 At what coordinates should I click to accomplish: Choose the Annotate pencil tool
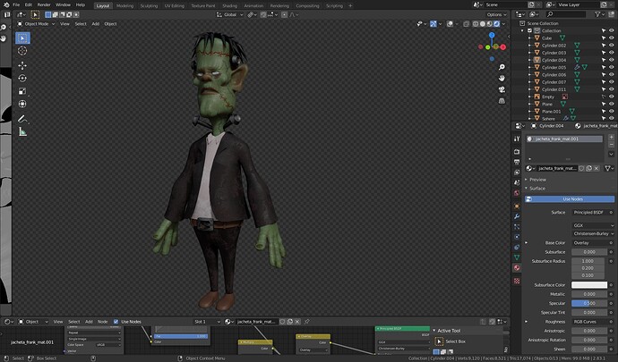[22, 119]
